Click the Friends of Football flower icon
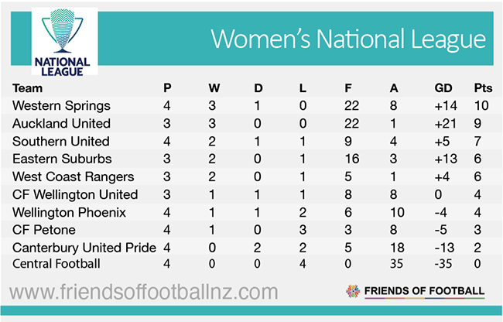Screen dimensions: 503x322 [353, 292]
